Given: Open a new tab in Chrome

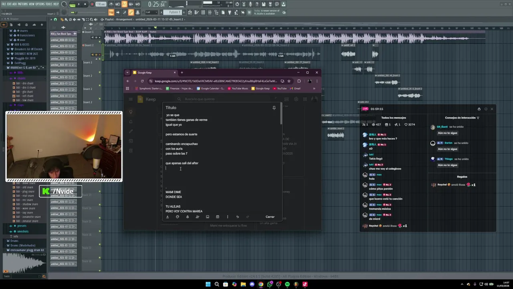Looking at the screenshot, I should click(x=182, y=73).
